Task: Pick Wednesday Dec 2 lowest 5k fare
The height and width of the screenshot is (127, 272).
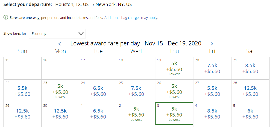Action: pos(136,114)
